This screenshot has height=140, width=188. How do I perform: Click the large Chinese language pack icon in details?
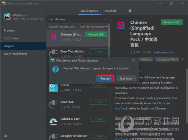point(121,26)
